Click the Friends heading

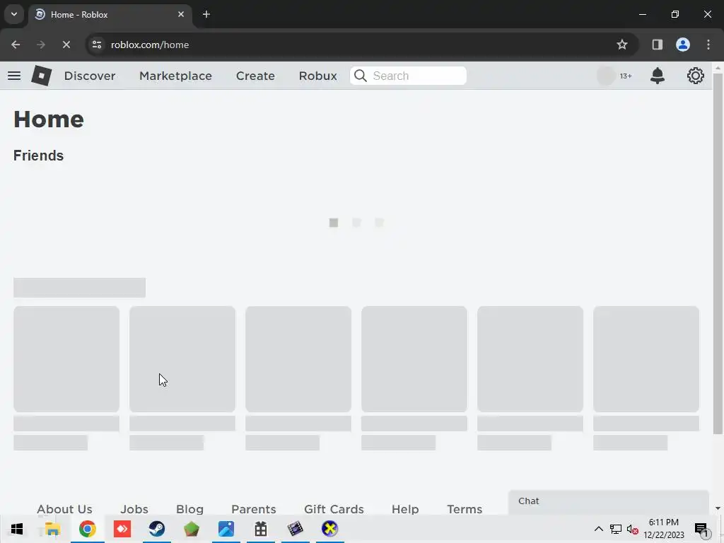click(38, 156)
